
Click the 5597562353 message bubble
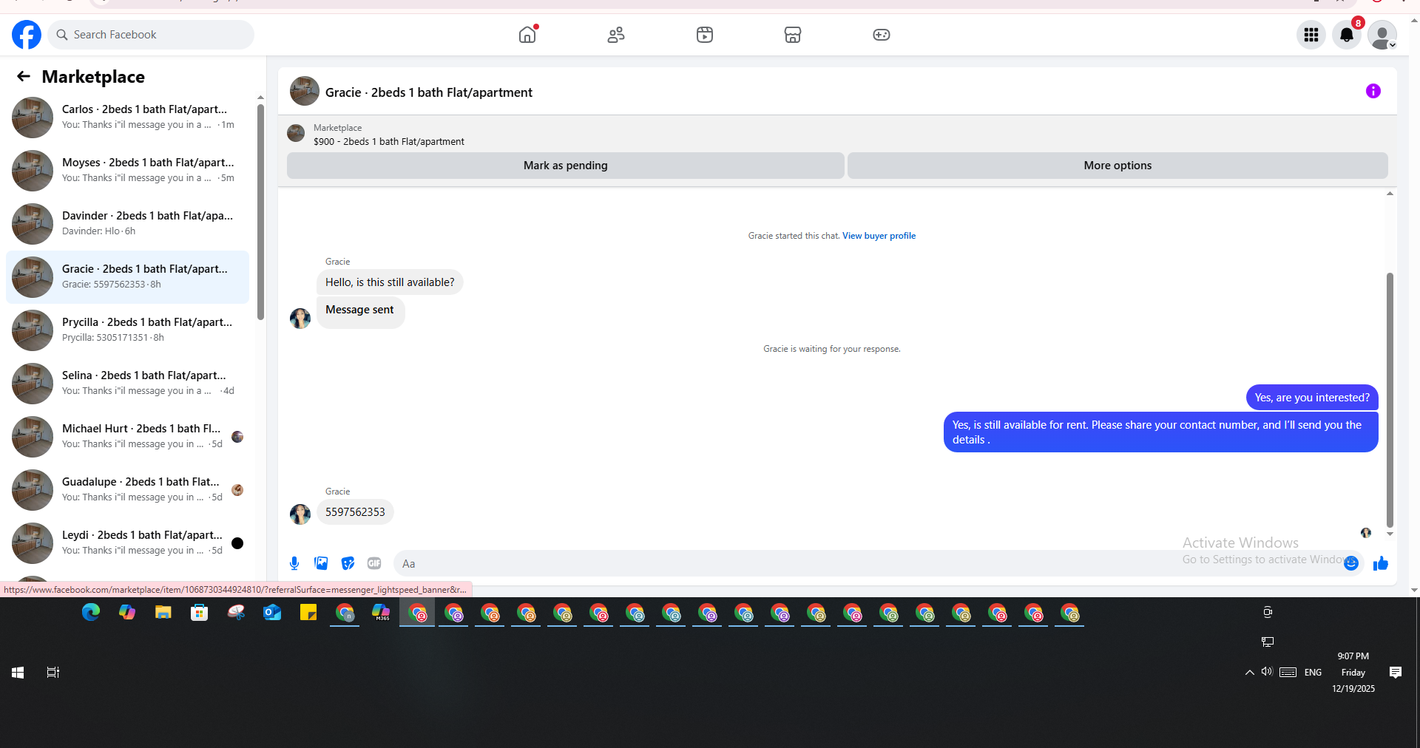(355, 511)
